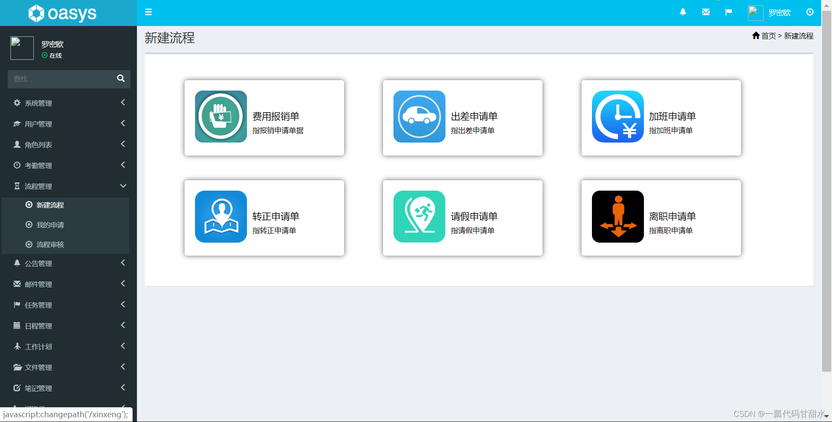
Task: Click the 在线 status indicator
Action: pos(52,55)
